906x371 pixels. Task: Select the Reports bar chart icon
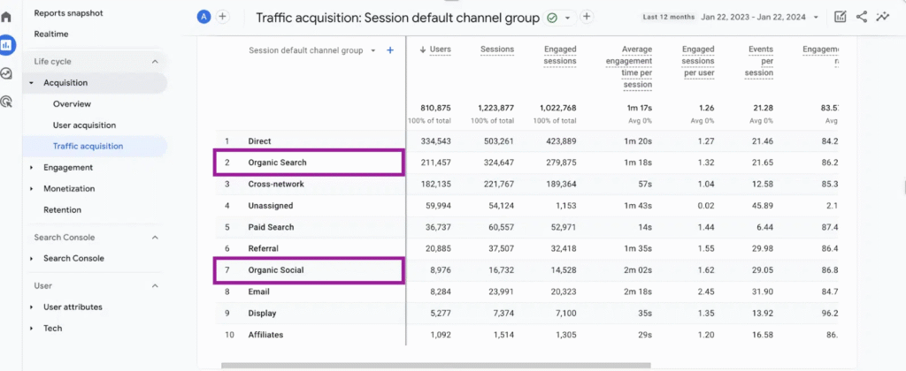[x=7, y=44]
